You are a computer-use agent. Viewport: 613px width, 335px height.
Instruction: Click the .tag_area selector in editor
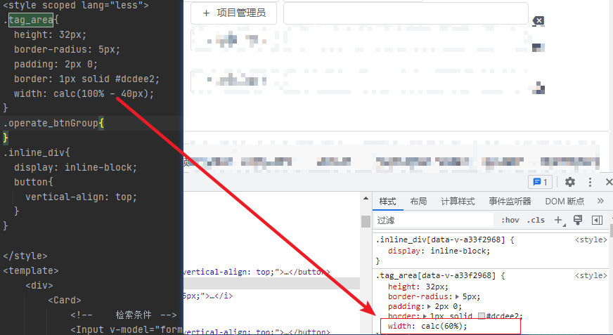(31, 20)
